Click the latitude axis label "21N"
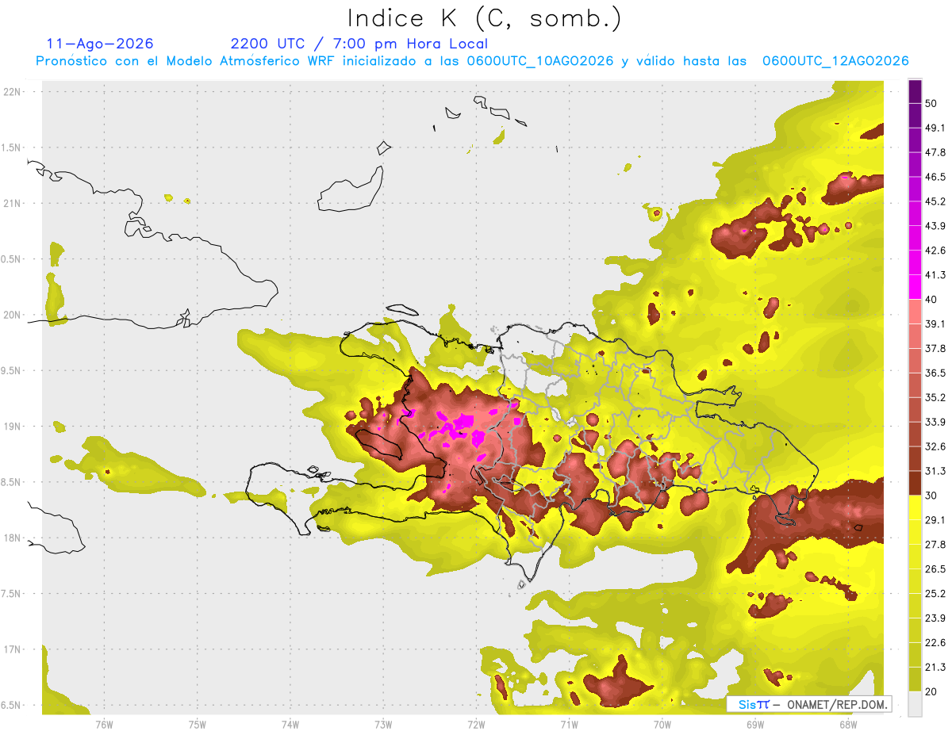This screenshot has height=735, width=952. click(x=13, y=204)
